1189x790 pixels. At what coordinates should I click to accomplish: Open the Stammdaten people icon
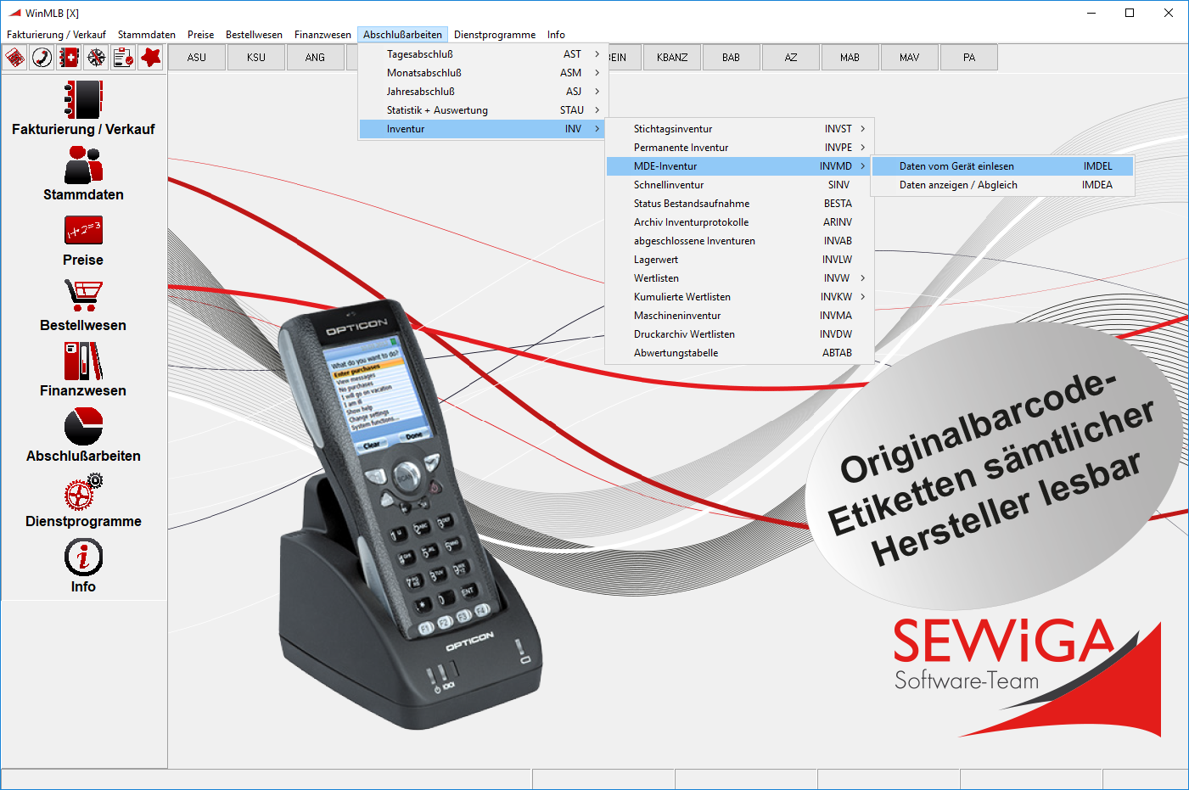tap(83, 165)
